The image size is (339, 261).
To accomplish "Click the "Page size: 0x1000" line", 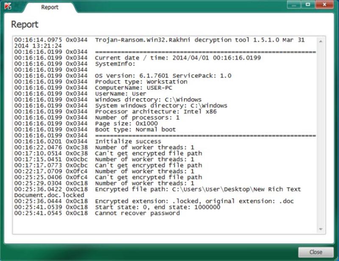I will click(x=86, y=124).
